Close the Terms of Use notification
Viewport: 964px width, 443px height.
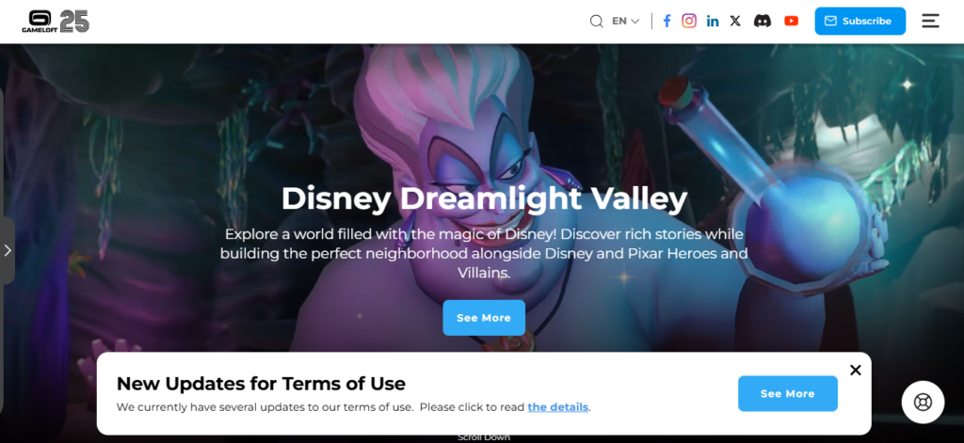point(855,370)
